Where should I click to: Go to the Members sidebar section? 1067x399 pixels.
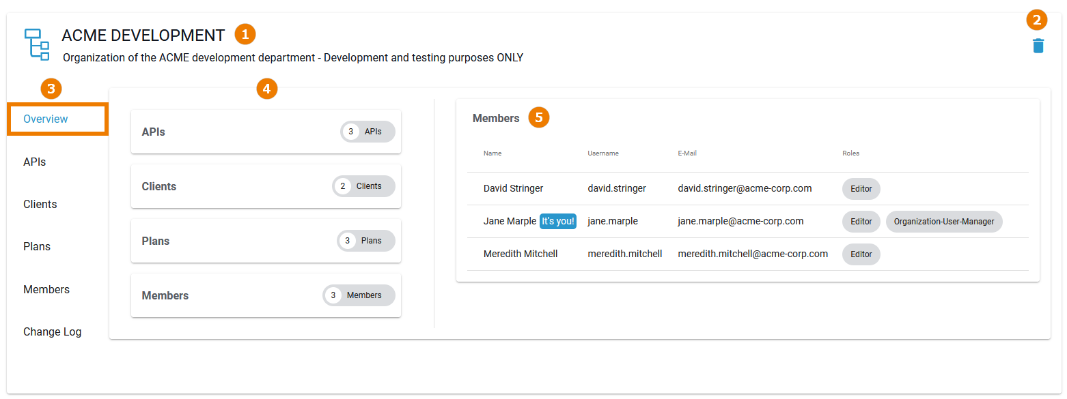[46, 289]
